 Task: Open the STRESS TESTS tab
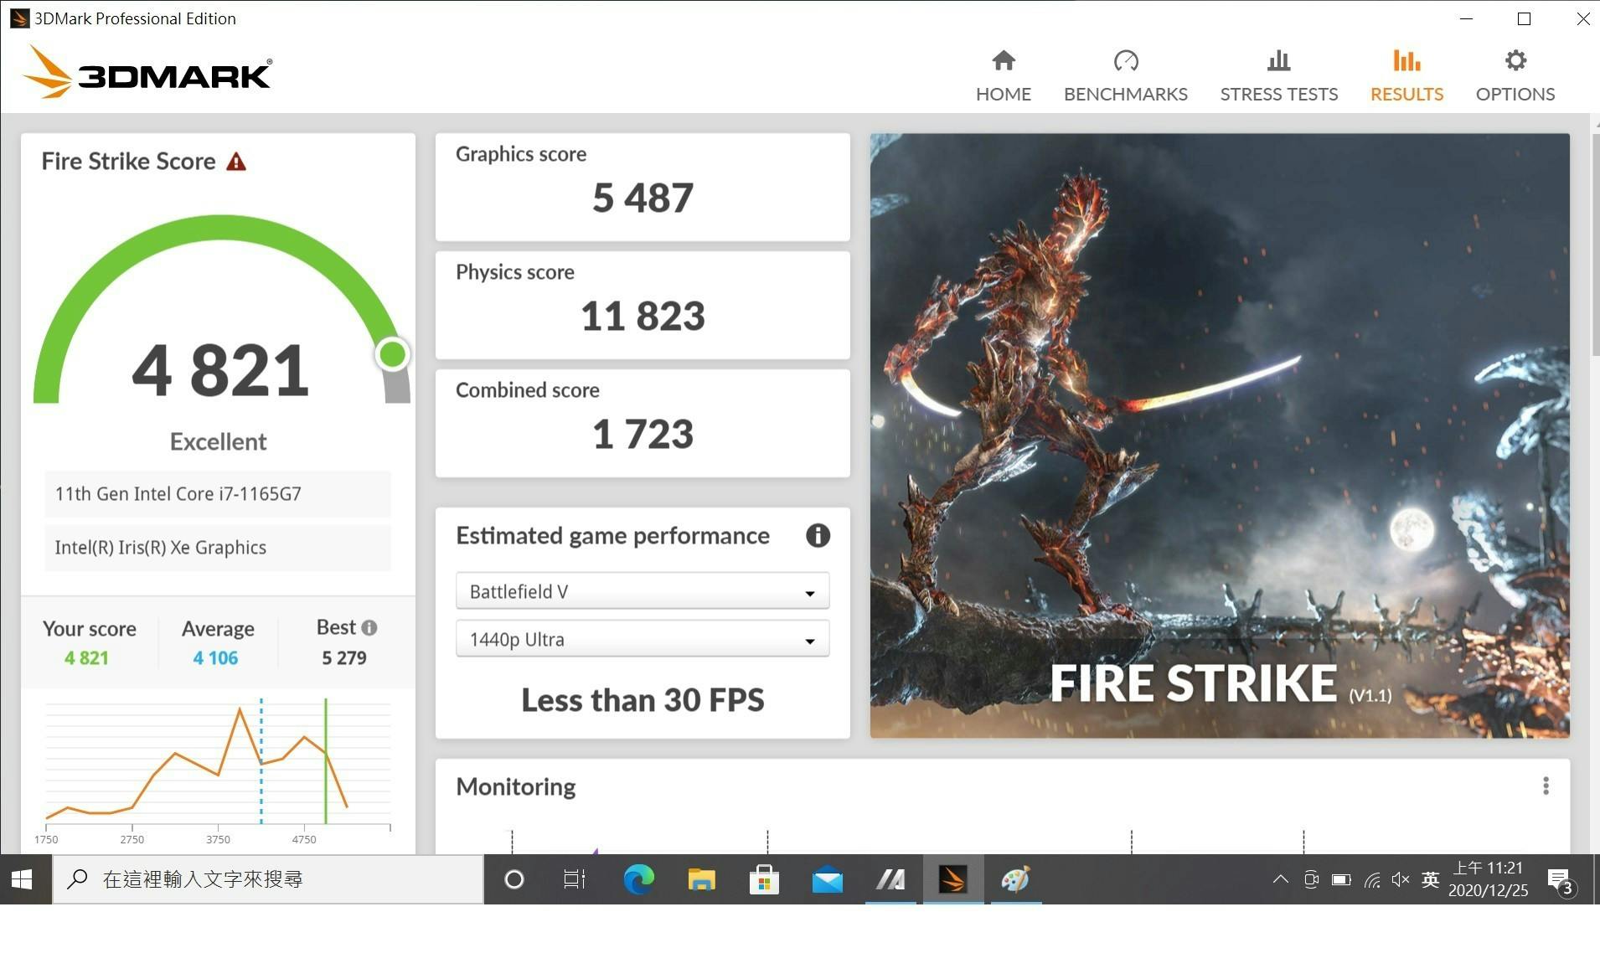pos(1278,75)
